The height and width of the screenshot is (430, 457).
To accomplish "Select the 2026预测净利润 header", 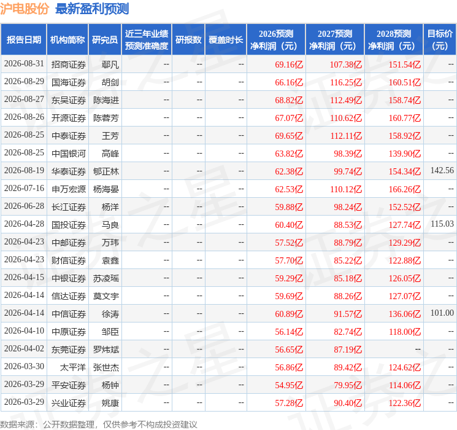I will tap(276, 40).
